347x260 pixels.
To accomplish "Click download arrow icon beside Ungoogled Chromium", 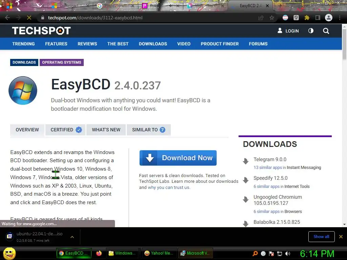I will pos(246,199).
